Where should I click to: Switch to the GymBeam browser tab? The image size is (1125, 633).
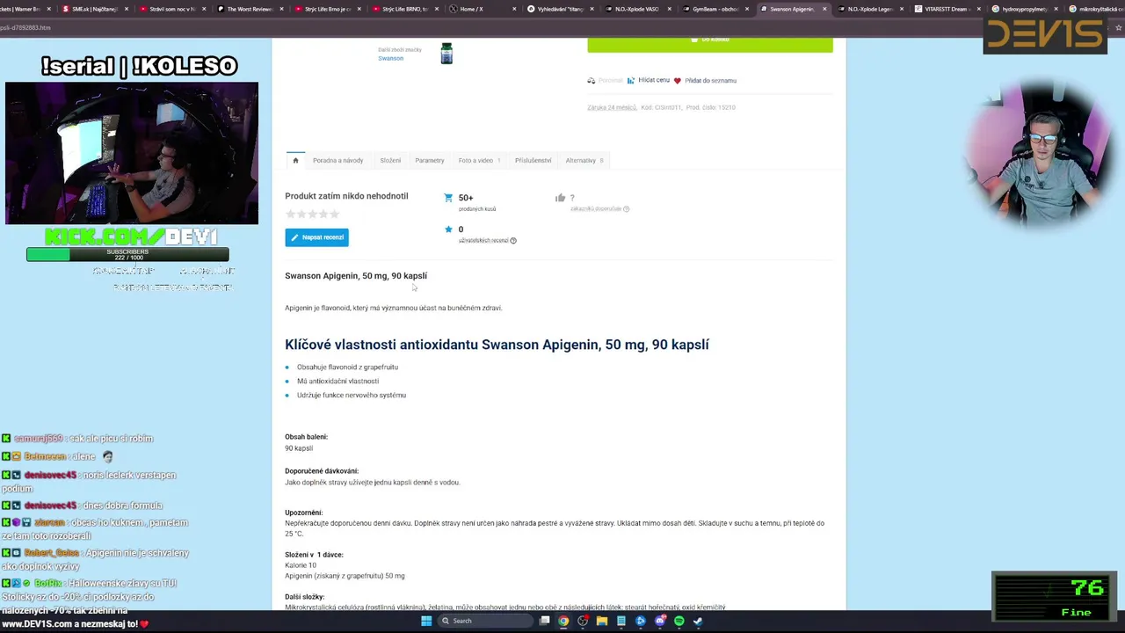click(x=715, y=9)
